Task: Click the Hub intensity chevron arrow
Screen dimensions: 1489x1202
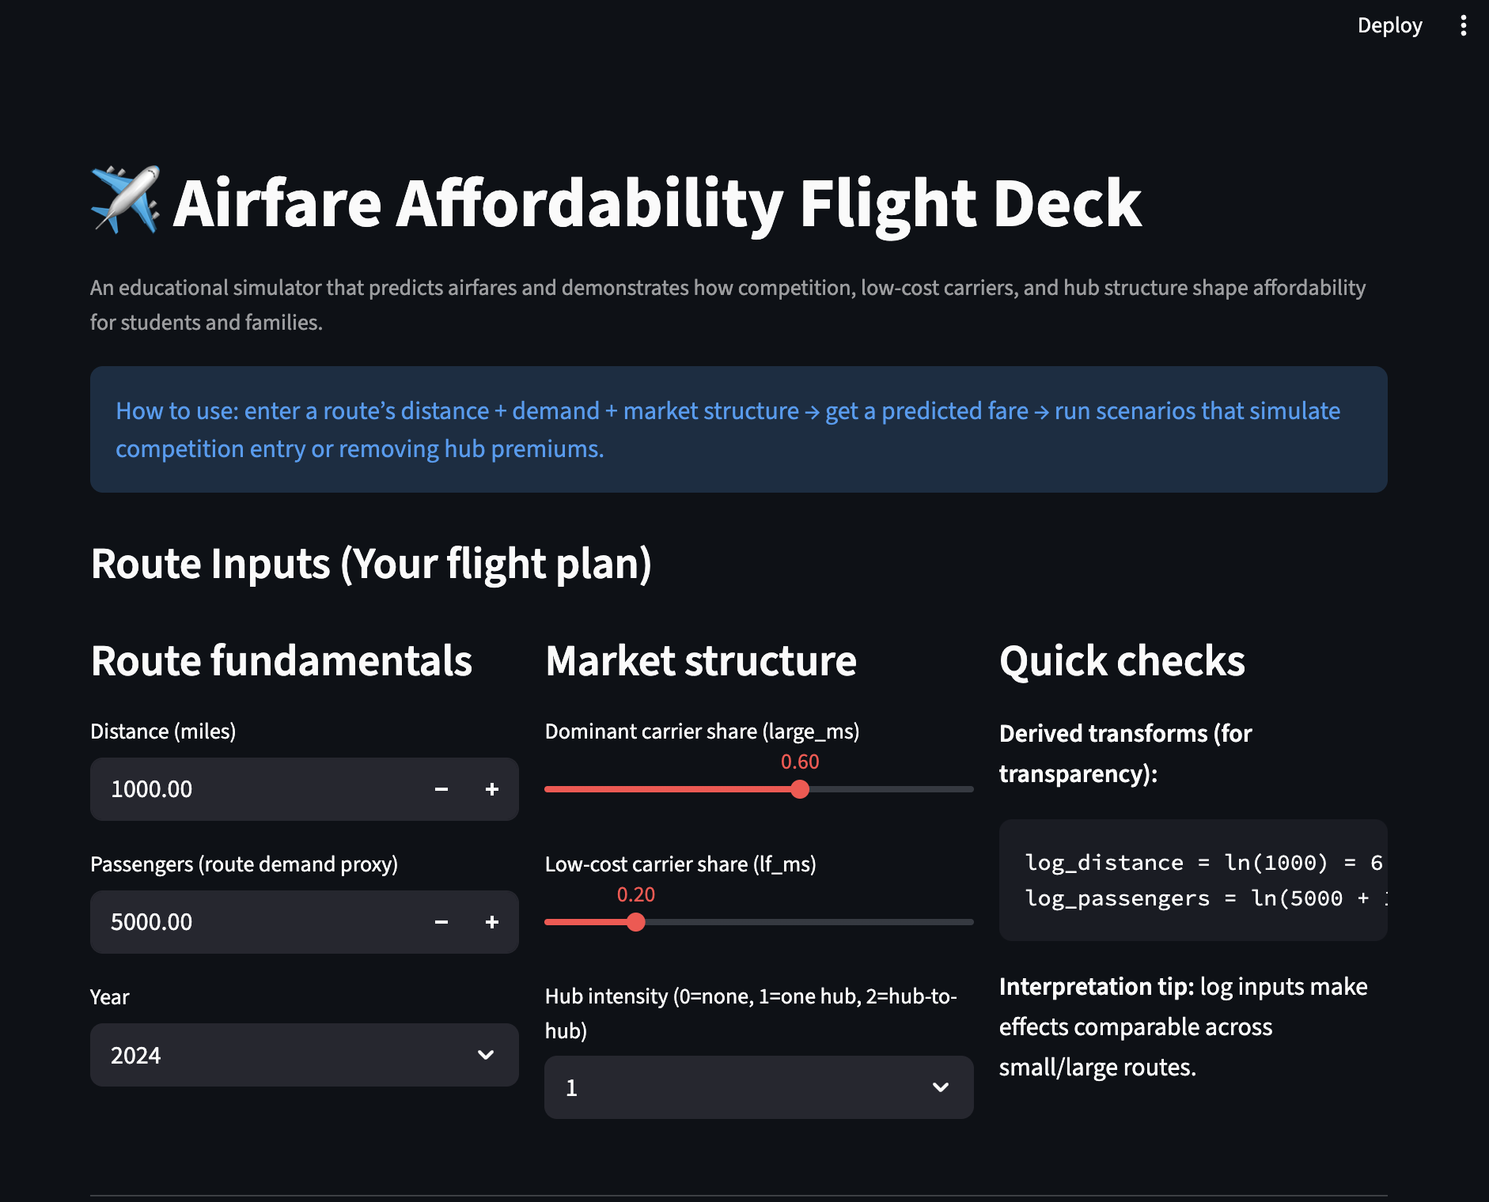Action: [x=941, y=1087]
